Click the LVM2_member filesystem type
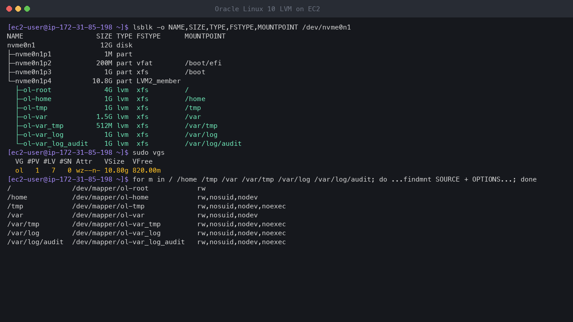Viewport: 573px width, 322px height. pyautogui.click(x=158, y=81)
